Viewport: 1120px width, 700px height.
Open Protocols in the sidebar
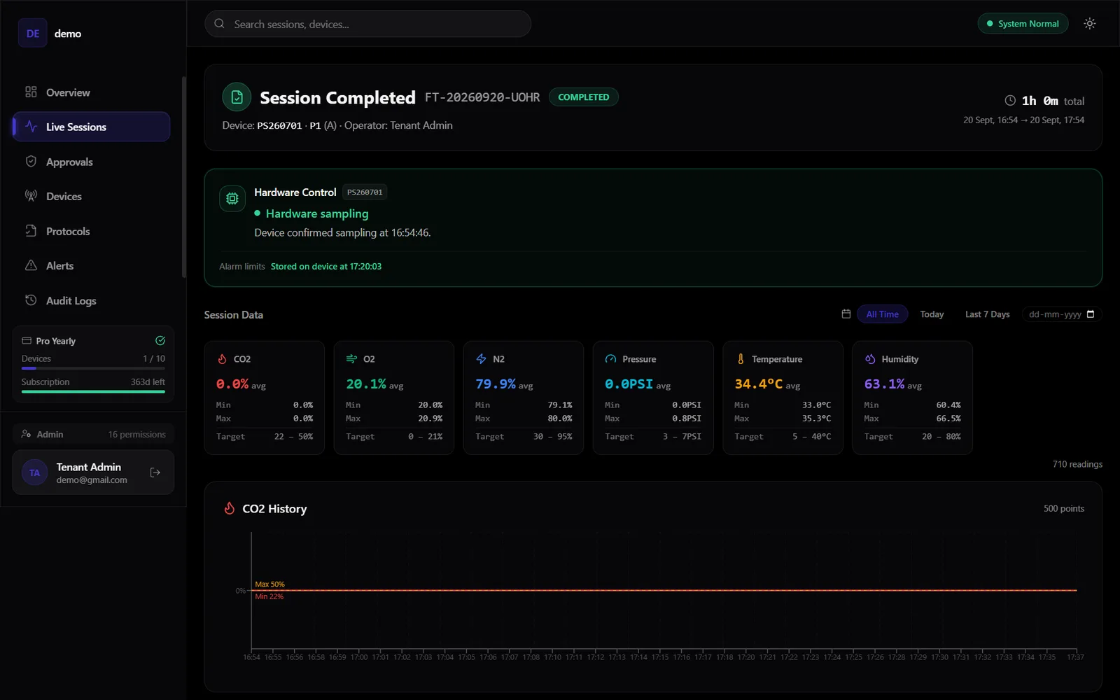[x=91, y=231]
